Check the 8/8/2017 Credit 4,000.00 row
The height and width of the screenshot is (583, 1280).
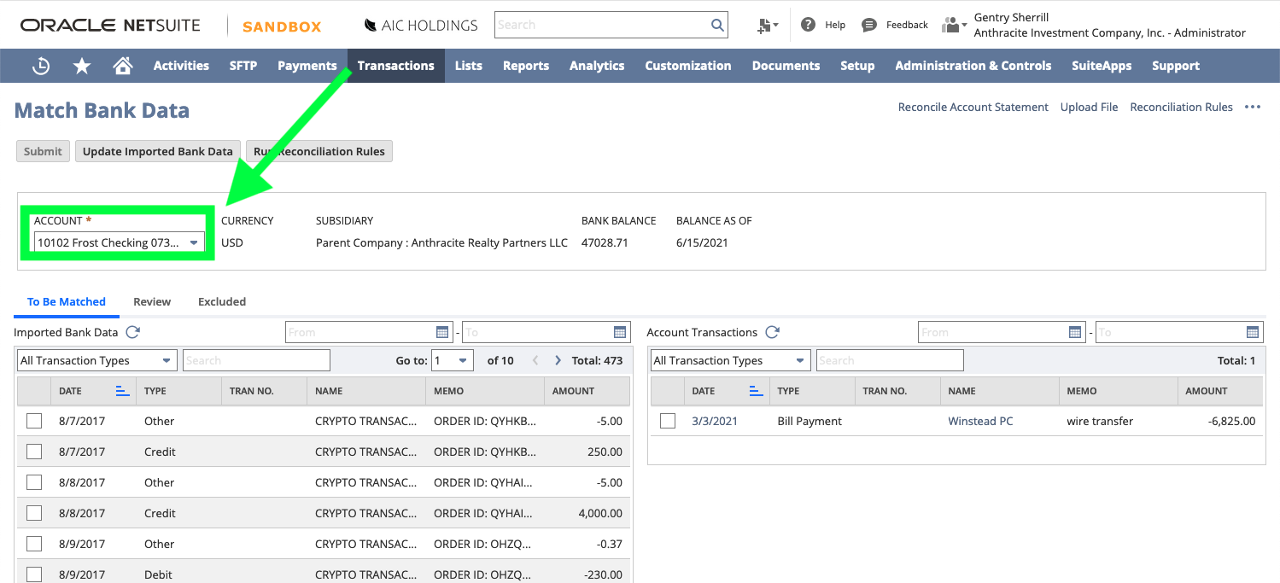coord(34,513)
